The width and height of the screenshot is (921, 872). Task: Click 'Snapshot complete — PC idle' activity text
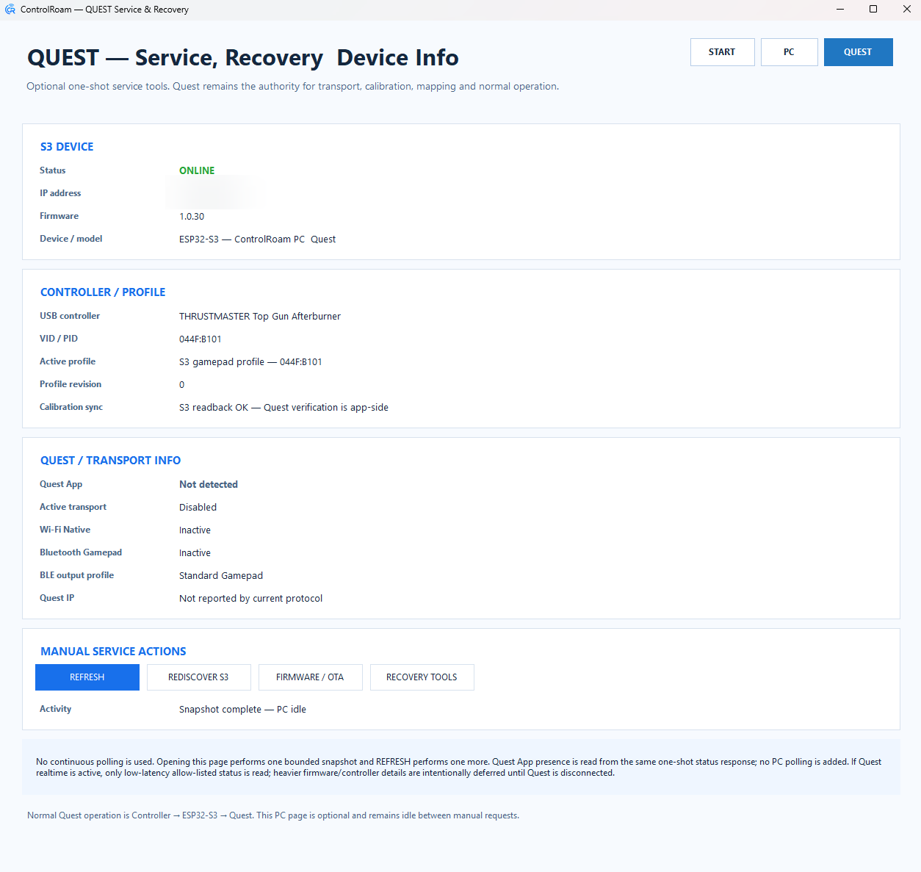[242, 710]
